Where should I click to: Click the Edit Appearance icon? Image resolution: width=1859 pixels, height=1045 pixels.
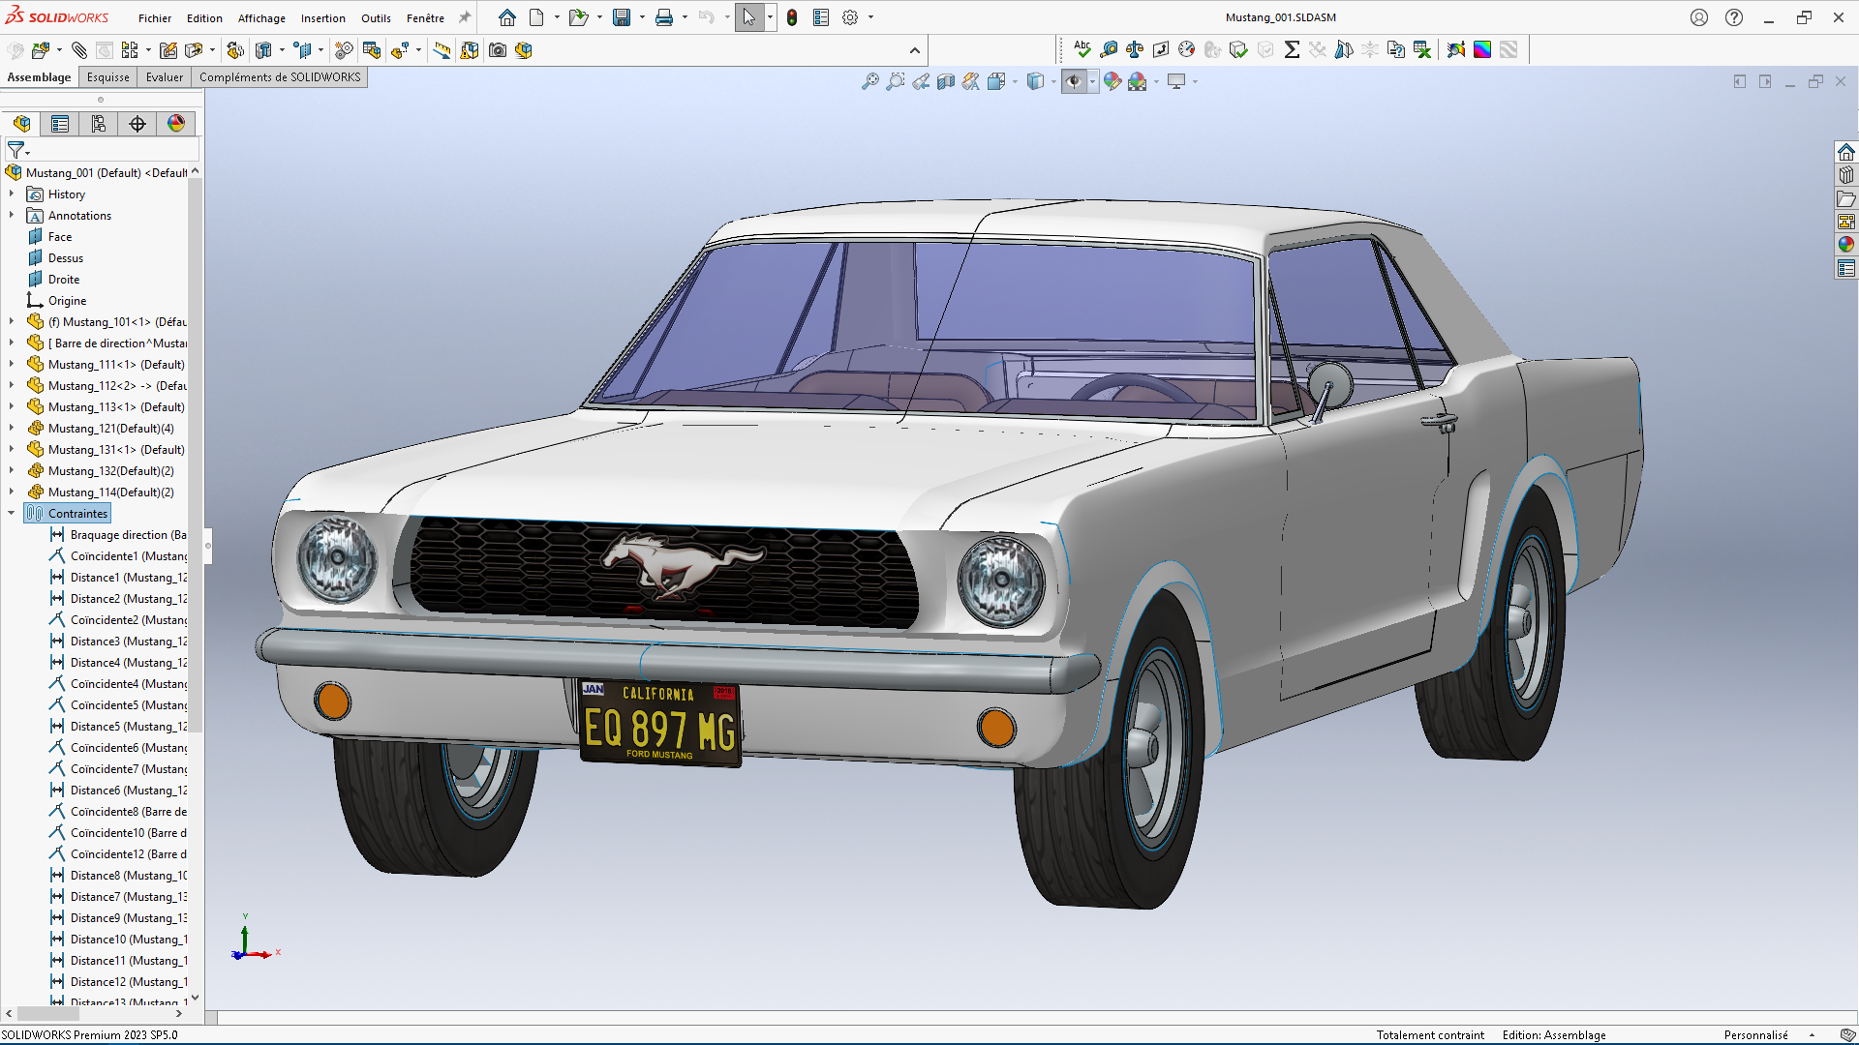(1112, 82)
